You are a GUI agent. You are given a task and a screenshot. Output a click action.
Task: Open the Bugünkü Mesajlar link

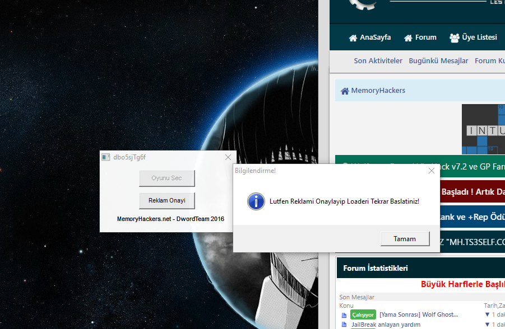click(438, 61)
